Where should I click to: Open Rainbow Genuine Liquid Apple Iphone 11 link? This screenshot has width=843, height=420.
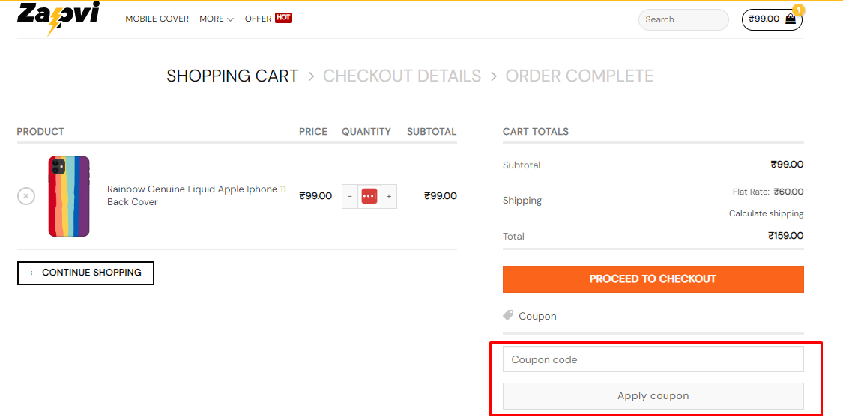(197, 195)
